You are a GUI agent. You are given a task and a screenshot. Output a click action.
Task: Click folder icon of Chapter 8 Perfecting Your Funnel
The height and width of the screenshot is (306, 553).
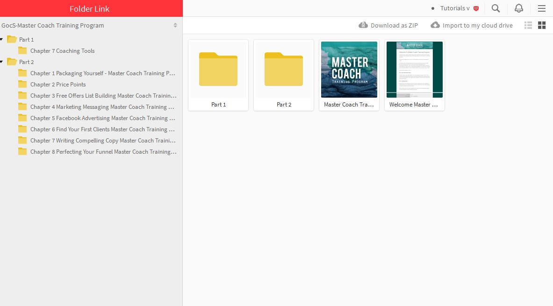22,151
